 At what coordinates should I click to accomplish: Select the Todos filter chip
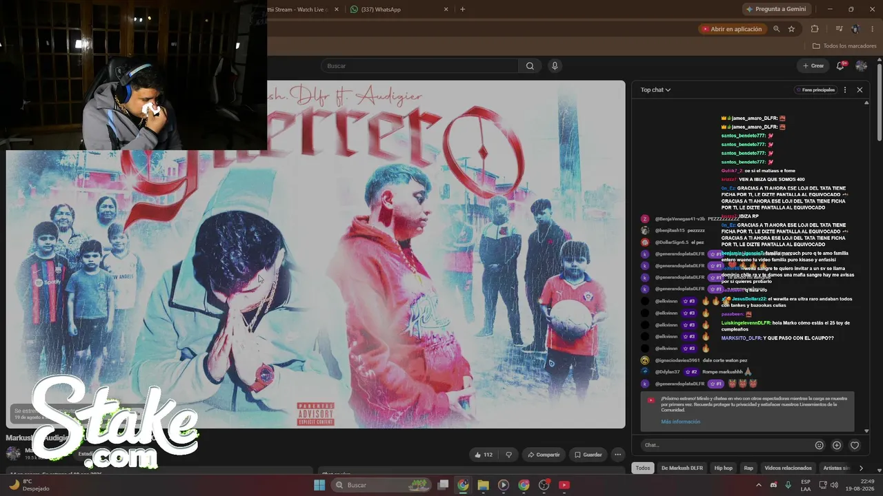643,468
